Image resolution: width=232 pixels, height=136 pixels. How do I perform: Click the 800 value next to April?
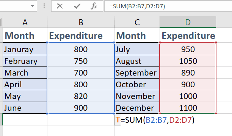[x=81, y=84]
